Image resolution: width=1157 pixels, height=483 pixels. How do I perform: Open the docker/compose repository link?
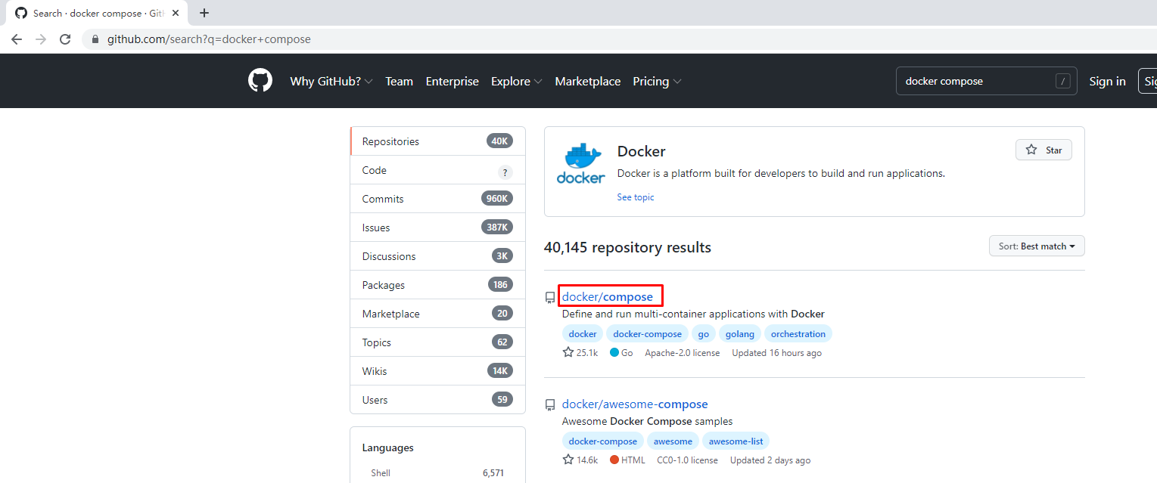coord(607,296)
